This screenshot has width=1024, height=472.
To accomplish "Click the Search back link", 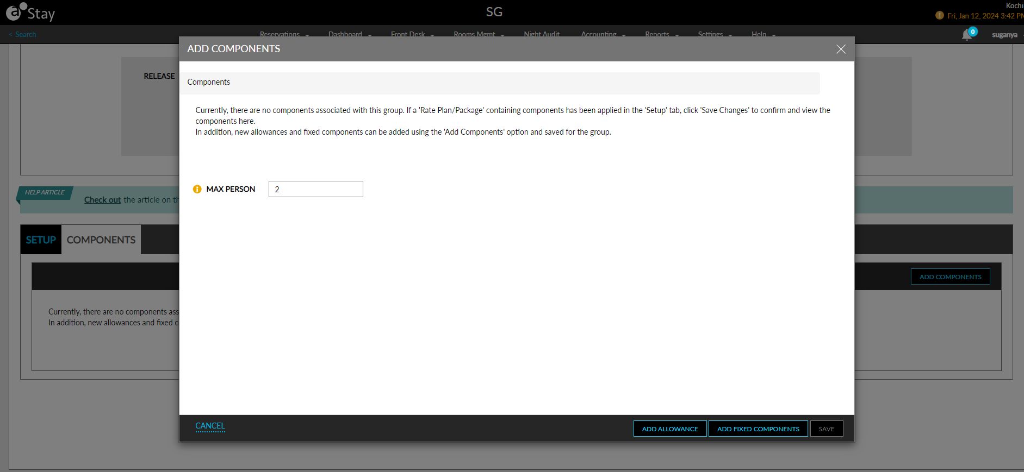I will click(x=22, y=34).
